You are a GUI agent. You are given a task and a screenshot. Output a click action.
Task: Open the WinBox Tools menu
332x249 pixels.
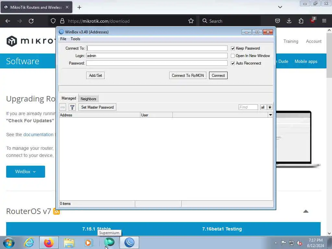[75, 39]
